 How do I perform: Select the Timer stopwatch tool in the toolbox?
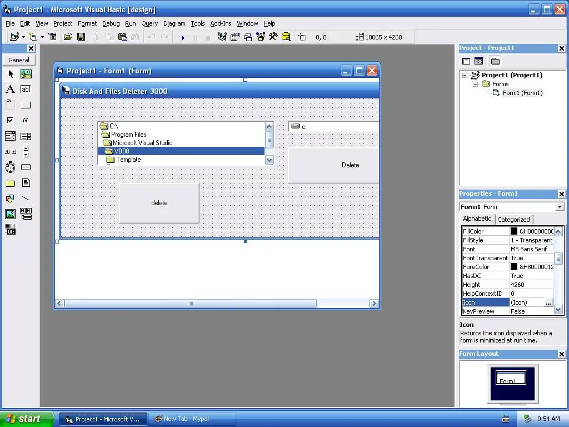point(11,167)
